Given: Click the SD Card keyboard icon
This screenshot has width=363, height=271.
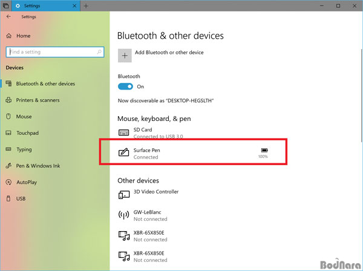Looking at the screenshot, I should [x=124, y=132].
